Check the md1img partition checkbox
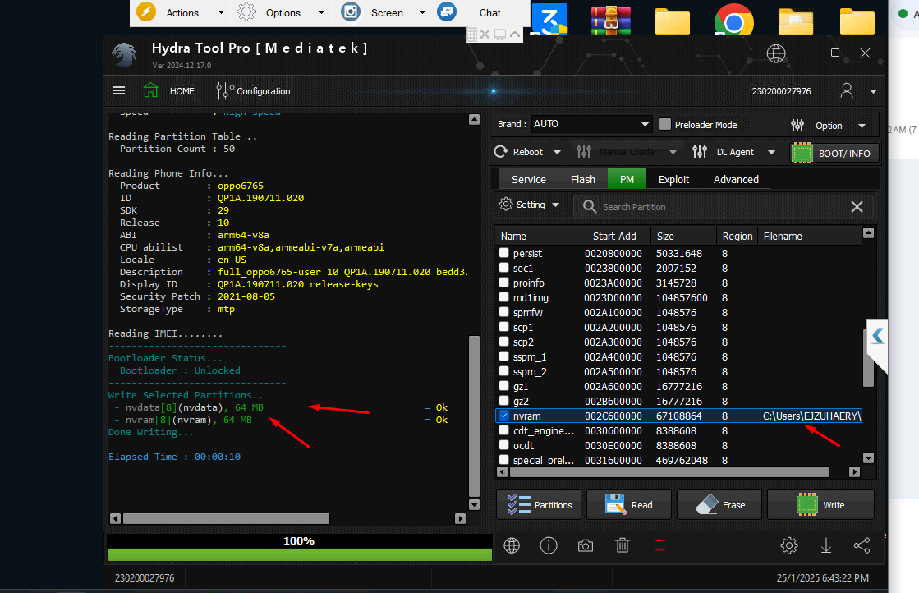Viewport: 919px width, 593px height. click(503, 297)
